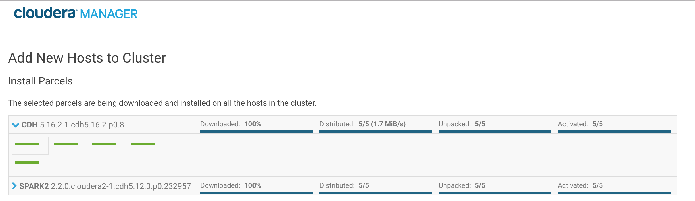Select the third green host bar under CDH
695x201 pixels.
(x=105, y=144)
